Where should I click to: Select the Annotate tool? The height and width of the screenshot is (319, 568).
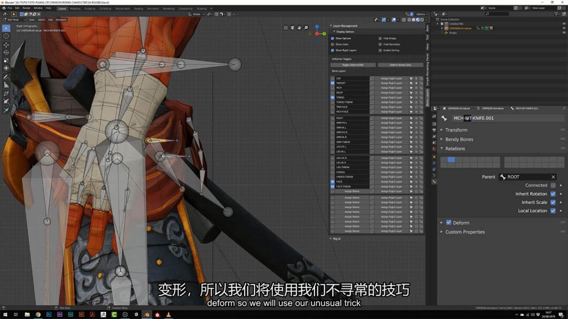(6, 77)
